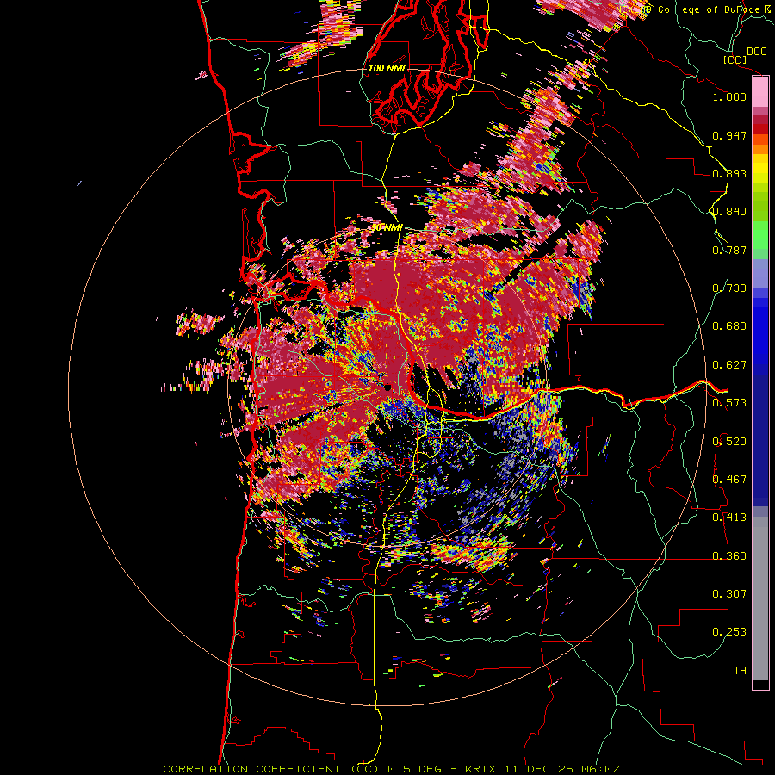
Task: Click the "DCC" label above the color scale
Action: coord(757,52)
